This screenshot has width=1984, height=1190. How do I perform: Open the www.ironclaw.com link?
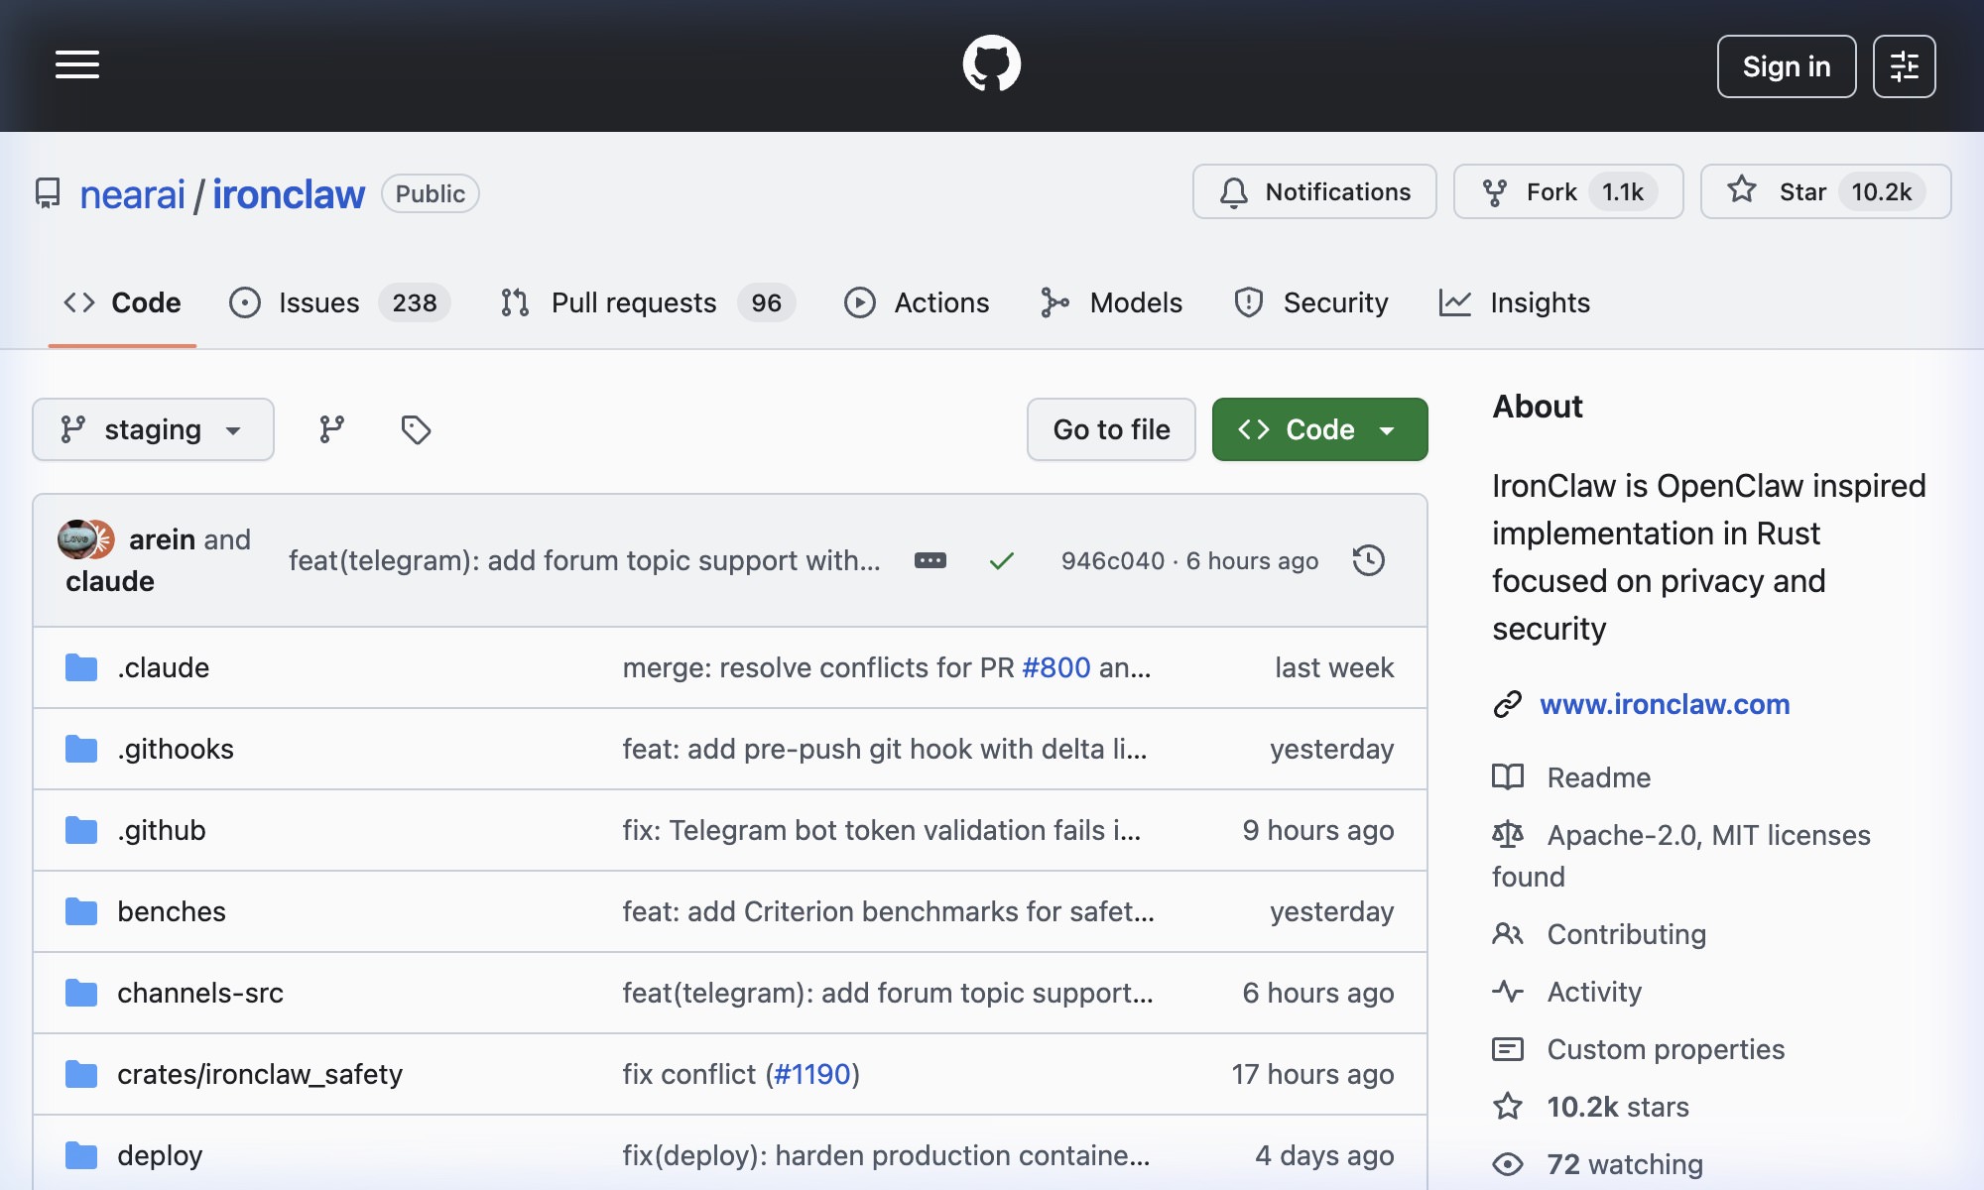[1665, 704]
